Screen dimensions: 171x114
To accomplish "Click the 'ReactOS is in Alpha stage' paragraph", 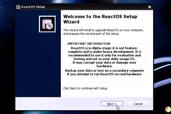I will tap(105, 54).
